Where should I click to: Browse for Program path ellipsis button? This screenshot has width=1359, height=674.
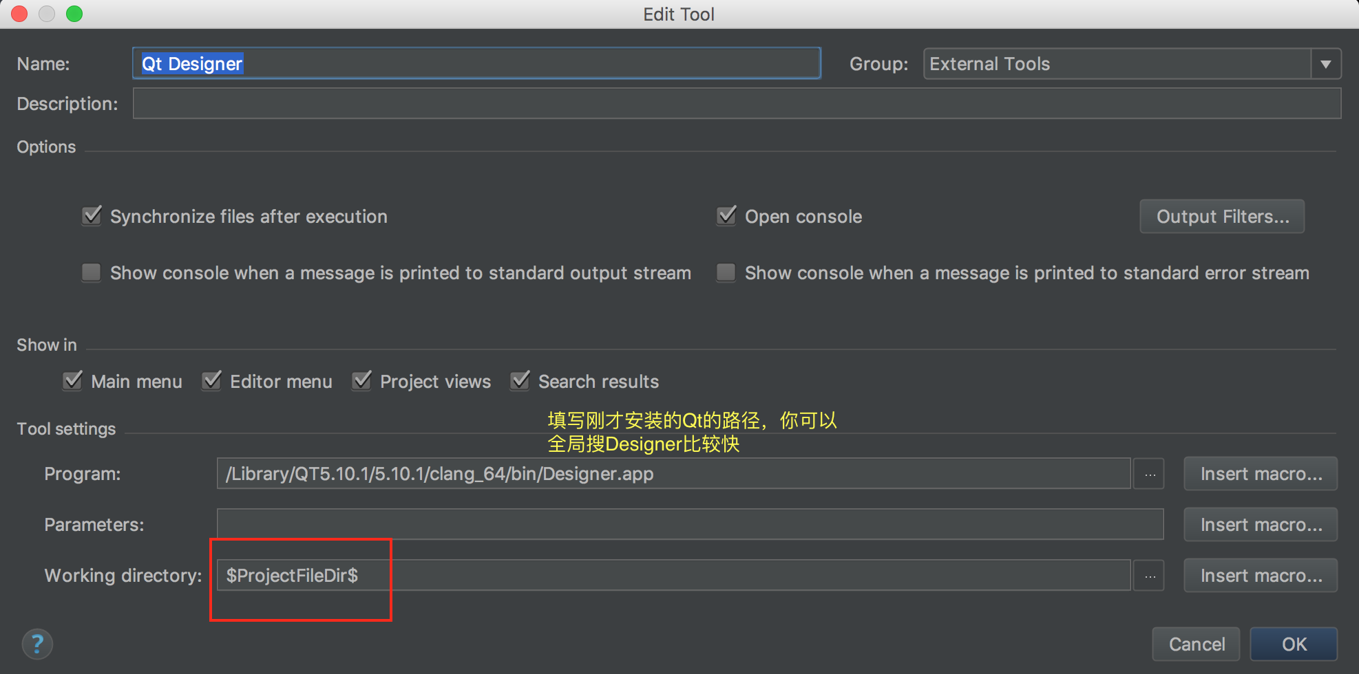pyautogui.click(x=1149, y=474)
